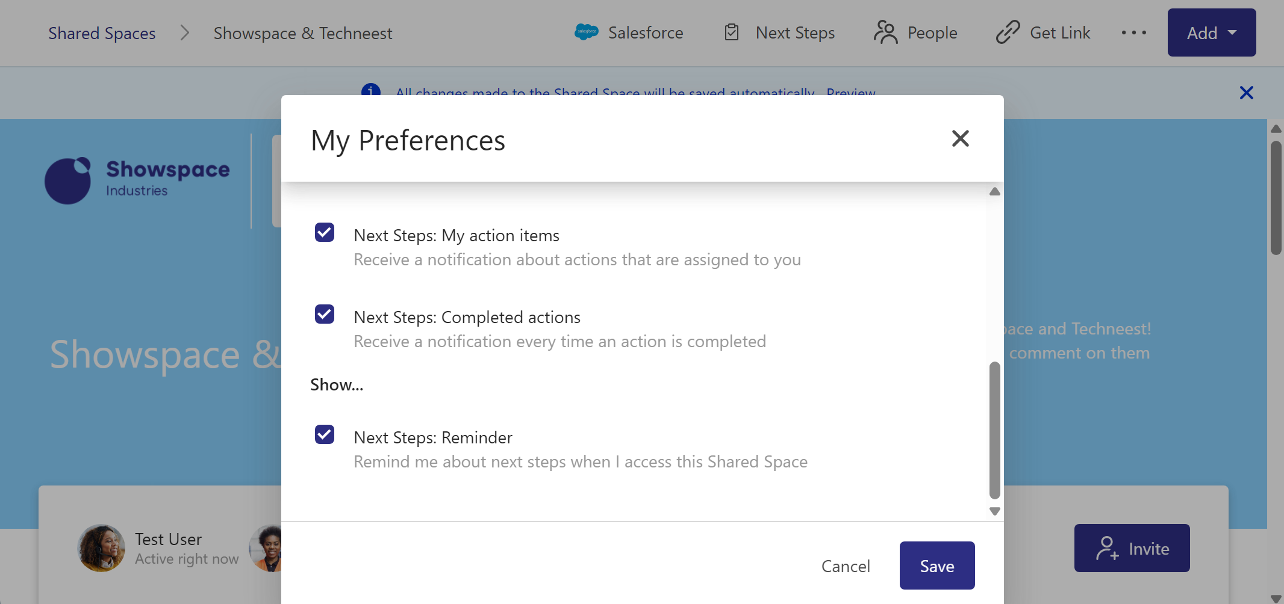This screenshot has width=1284, height=604.
Task: Click the second user's avatar
Action: click(266, 548)
